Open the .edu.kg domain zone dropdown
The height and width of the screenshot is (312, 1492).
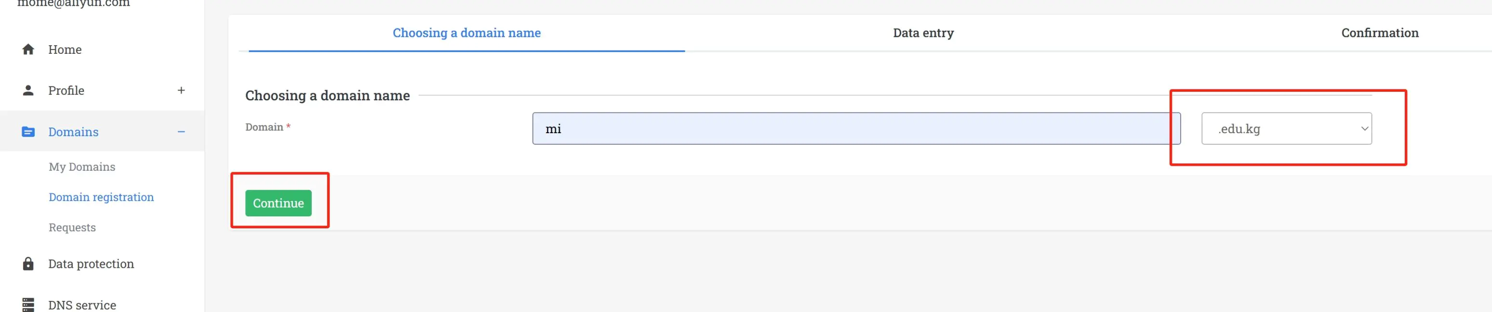click(x=1286, y=129)
